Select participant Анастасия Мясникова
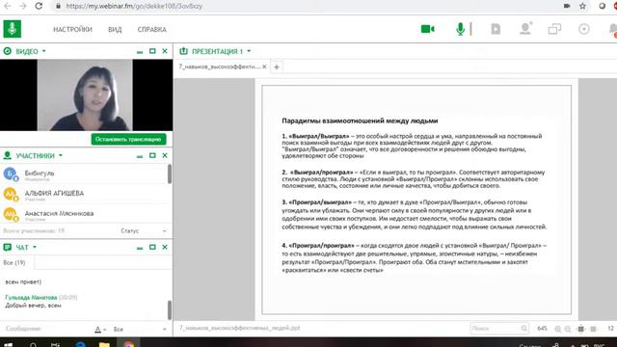This screenshot has width=617, height=347. click(84, 214)
